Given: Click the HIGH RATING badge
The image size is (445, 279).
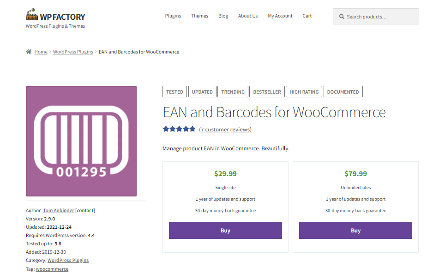Looking at the screenshot, I should coord(304,92).
